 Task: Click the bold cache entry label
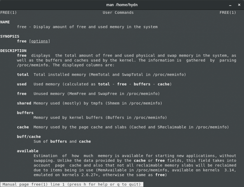22,127
